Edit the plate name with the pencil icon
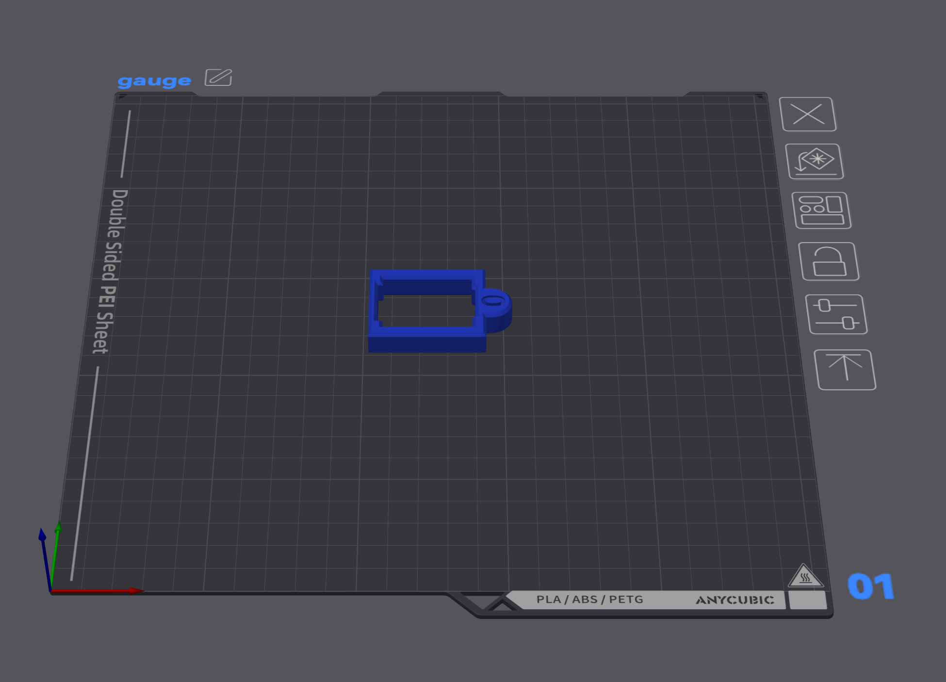Viewport: 946px width, 682px height. (218, 78)
